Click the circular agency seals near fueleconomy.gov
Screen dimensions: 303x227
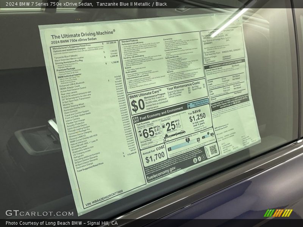point(199,159)
